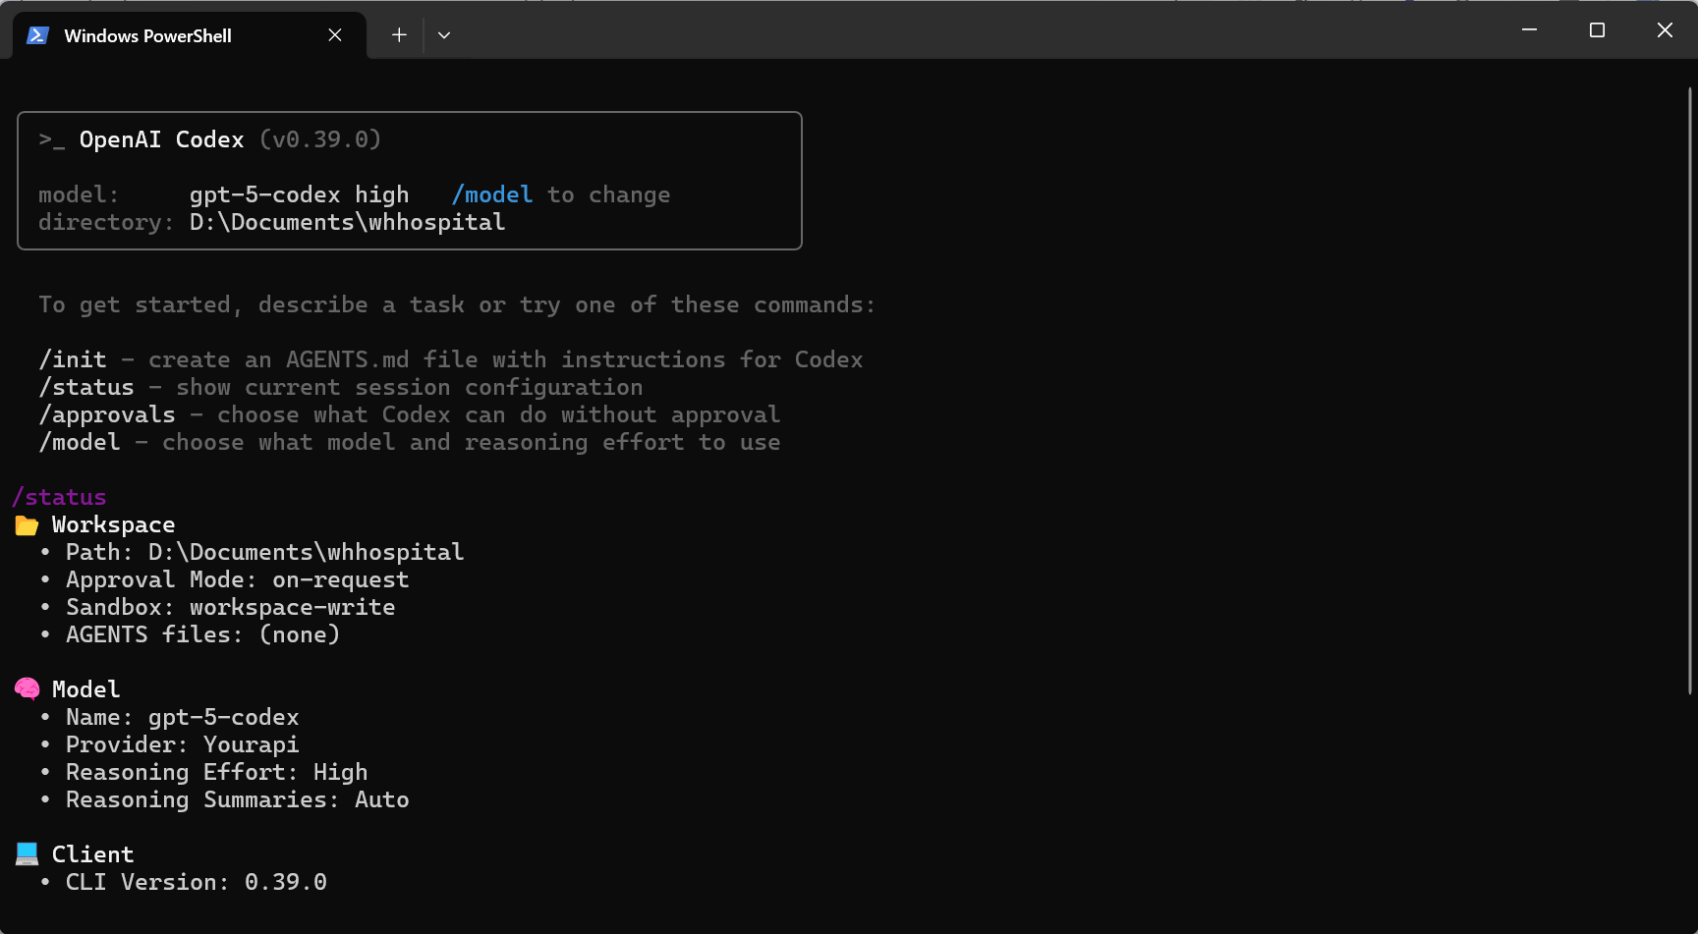Click the blue /model text in header
The height and width of the screenshot is (934, 1698).
click(492, 194)
